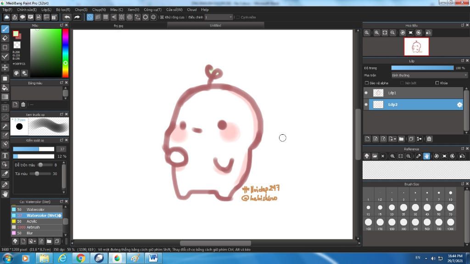Select brush size 100 preset
470x264 pixels.
[x=368, y=222]
